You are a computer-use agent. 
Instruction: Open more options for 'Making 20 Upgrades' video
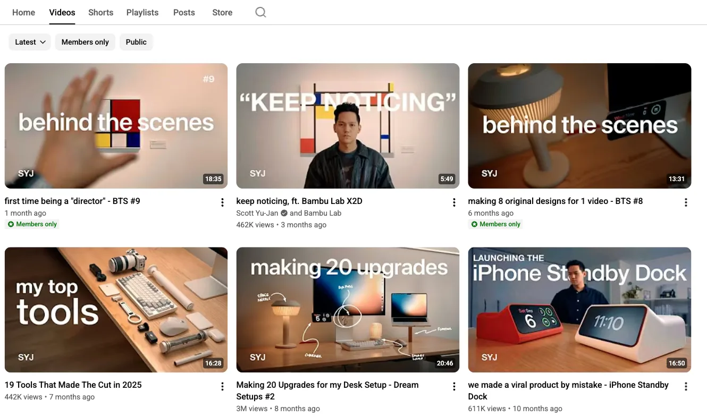pos(454,386)
